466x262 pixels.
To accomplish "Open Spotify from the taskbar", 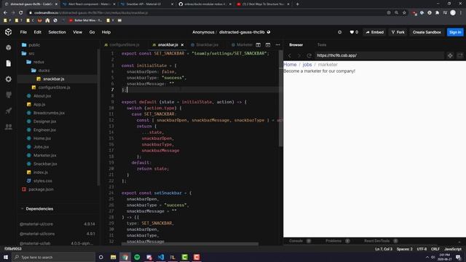I will point(137,257).
